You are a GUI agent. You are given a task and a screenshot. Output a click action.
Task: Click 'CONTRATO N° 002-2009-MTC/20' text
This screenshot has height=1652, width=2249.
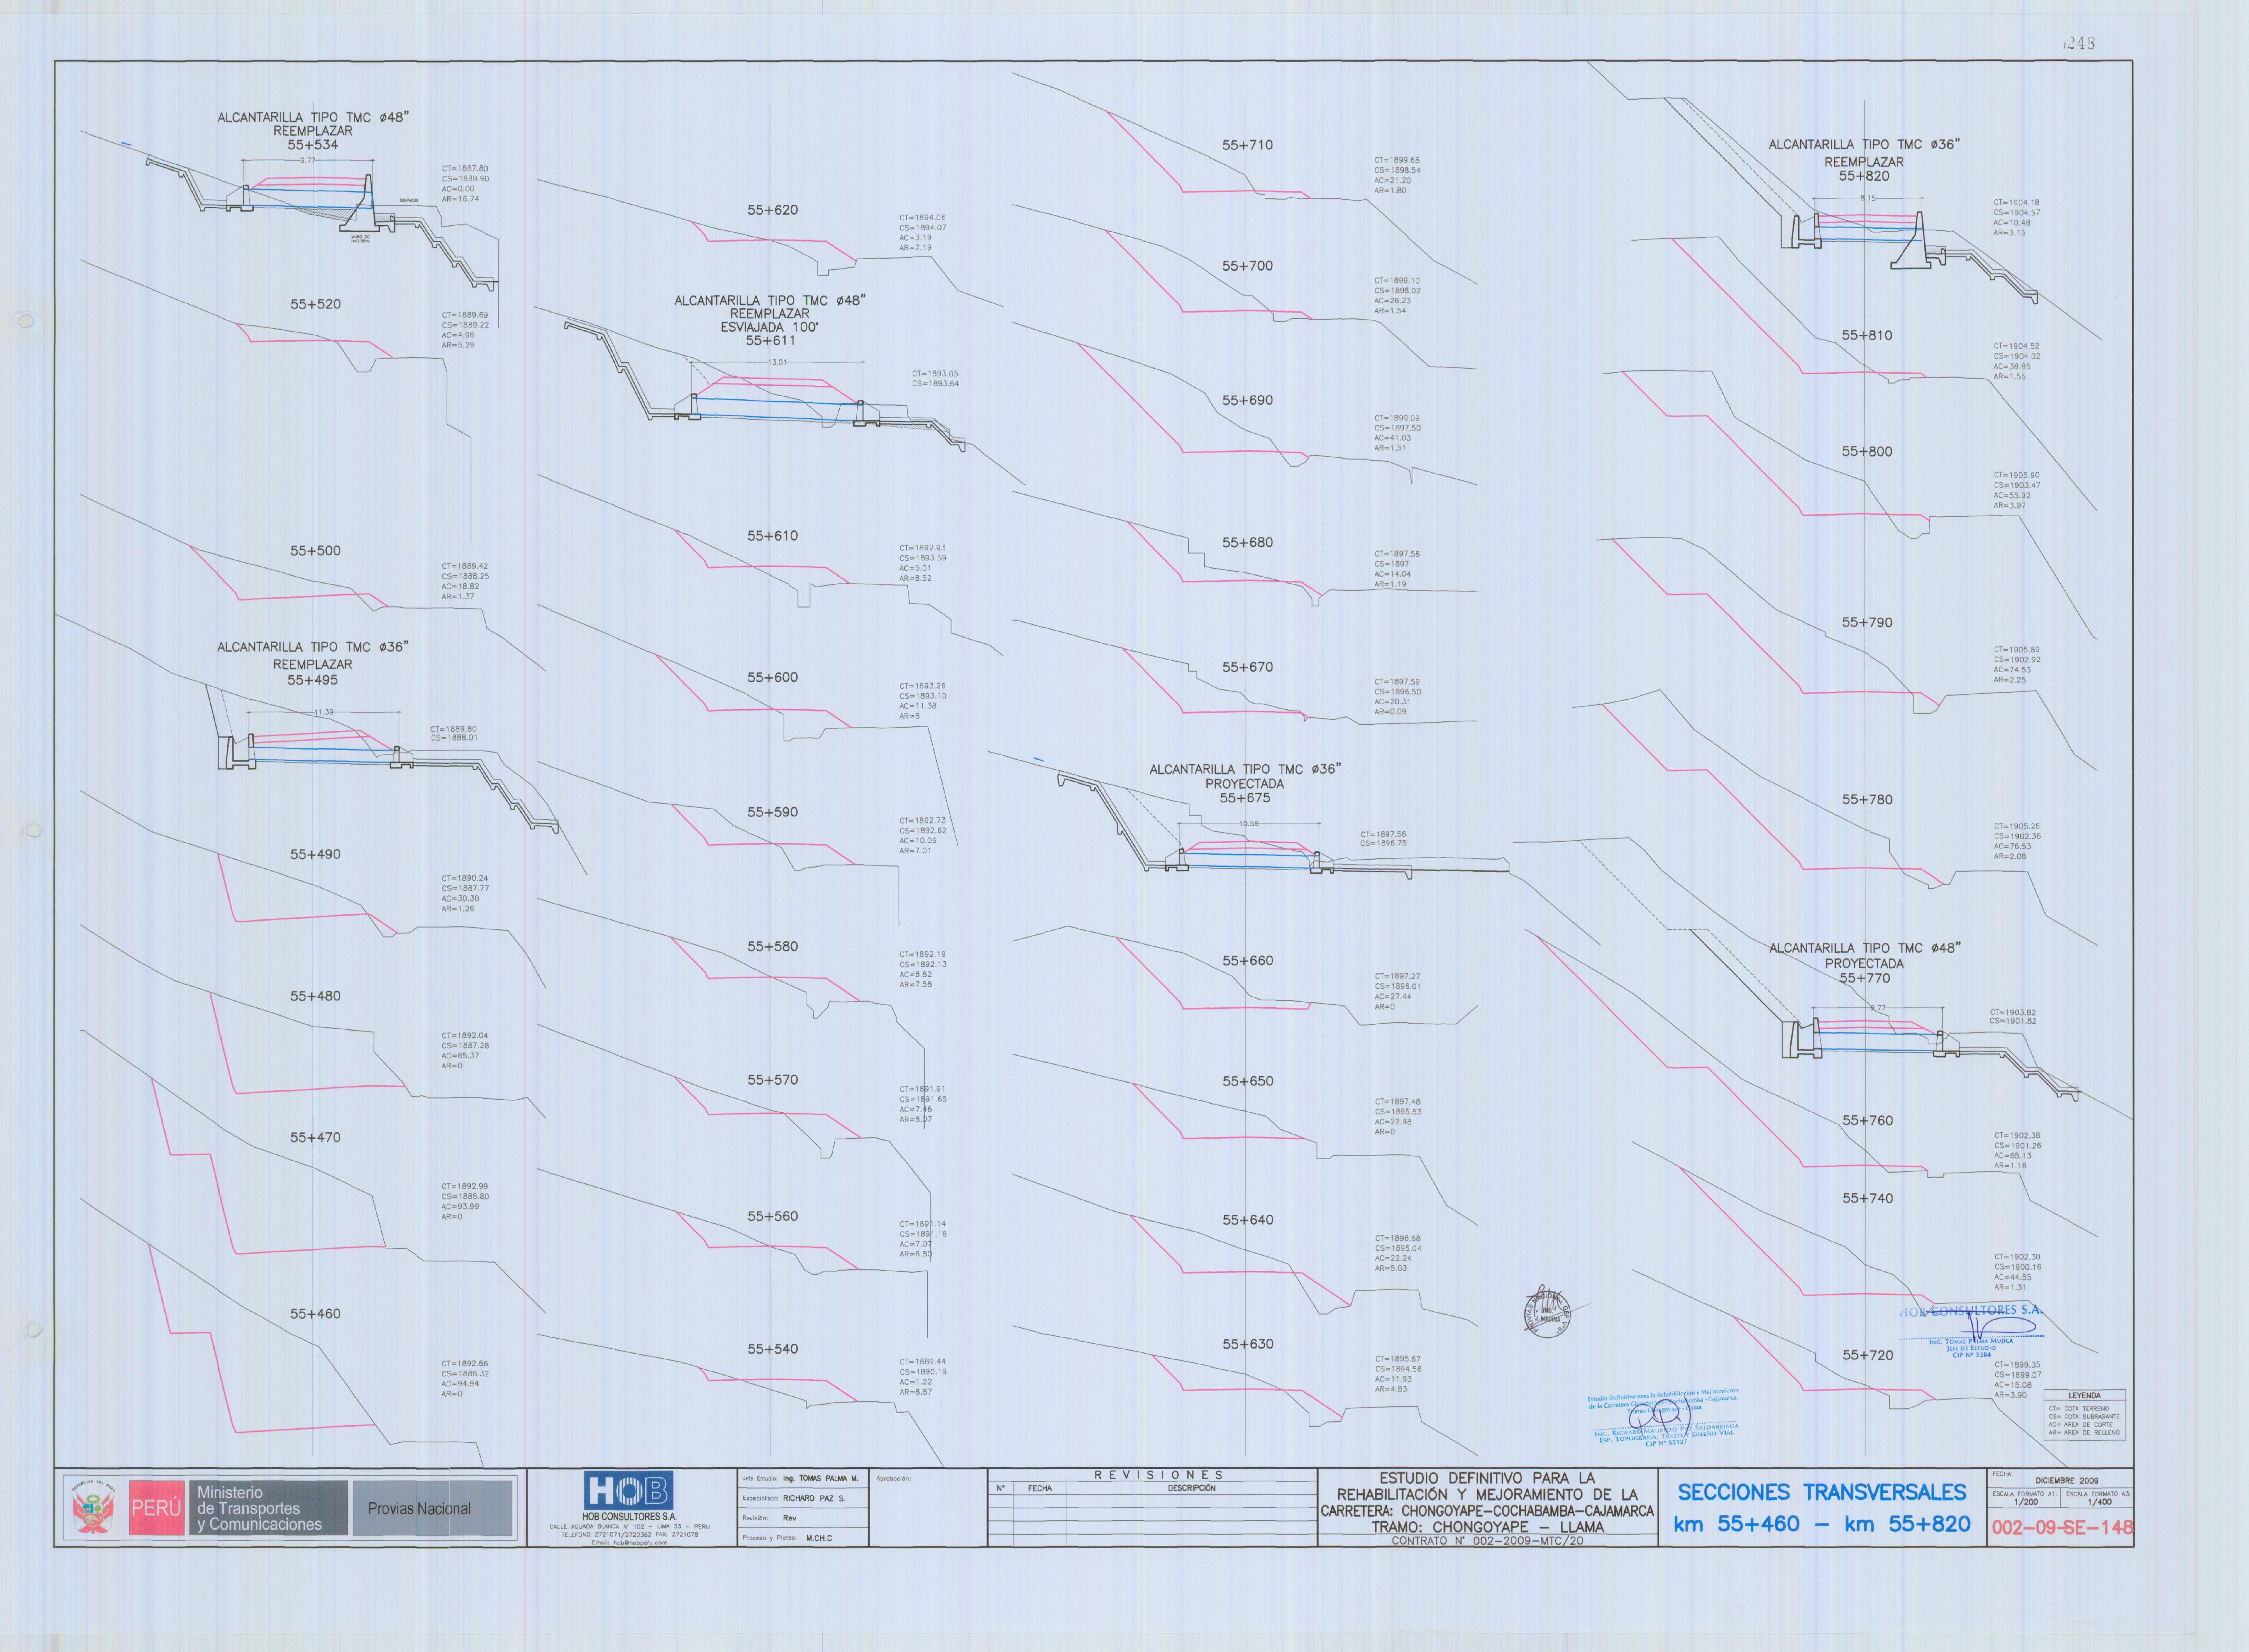click(1486, 1541)
